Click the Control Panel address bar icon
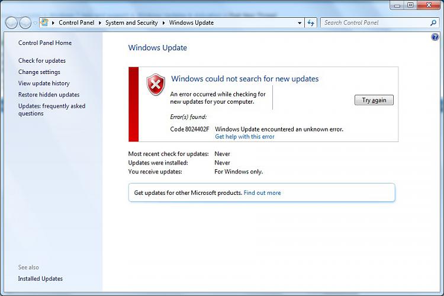The image size is (444, 296). tap(45, 22)
